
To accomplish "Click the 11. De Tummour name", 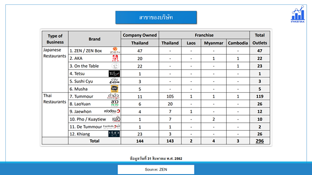I will 86,127.
